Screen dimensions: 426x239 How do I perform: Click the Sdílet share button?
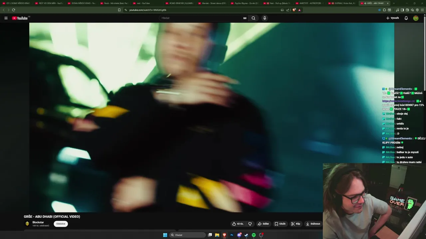click(x=263, y=224)
